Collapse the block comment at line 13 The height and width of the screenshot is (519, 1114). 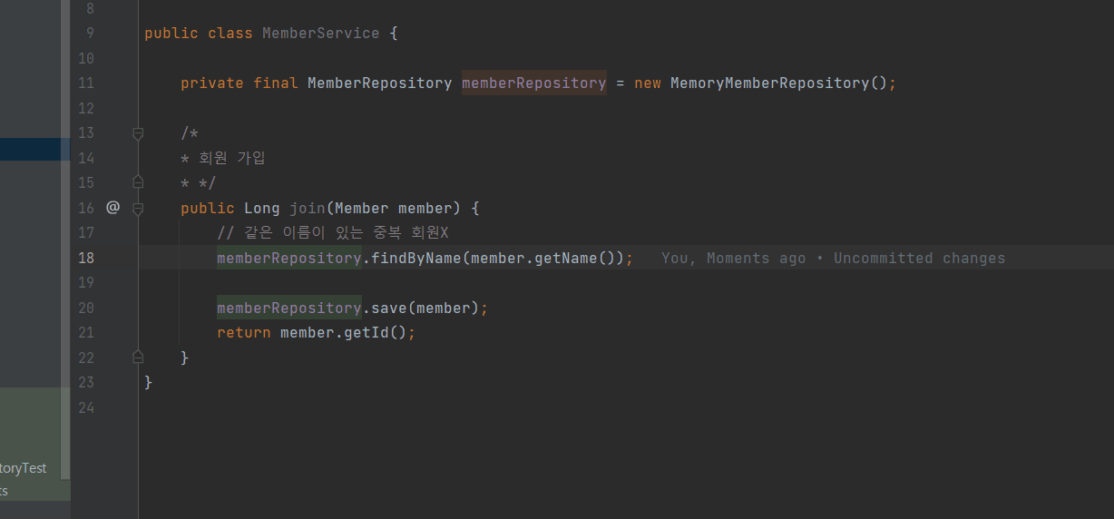pyautogui.click(x=138, y=133)
